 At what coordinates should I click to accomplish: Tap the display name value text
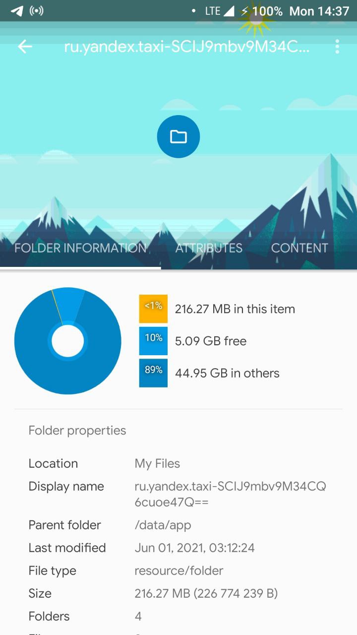(230, 494)
